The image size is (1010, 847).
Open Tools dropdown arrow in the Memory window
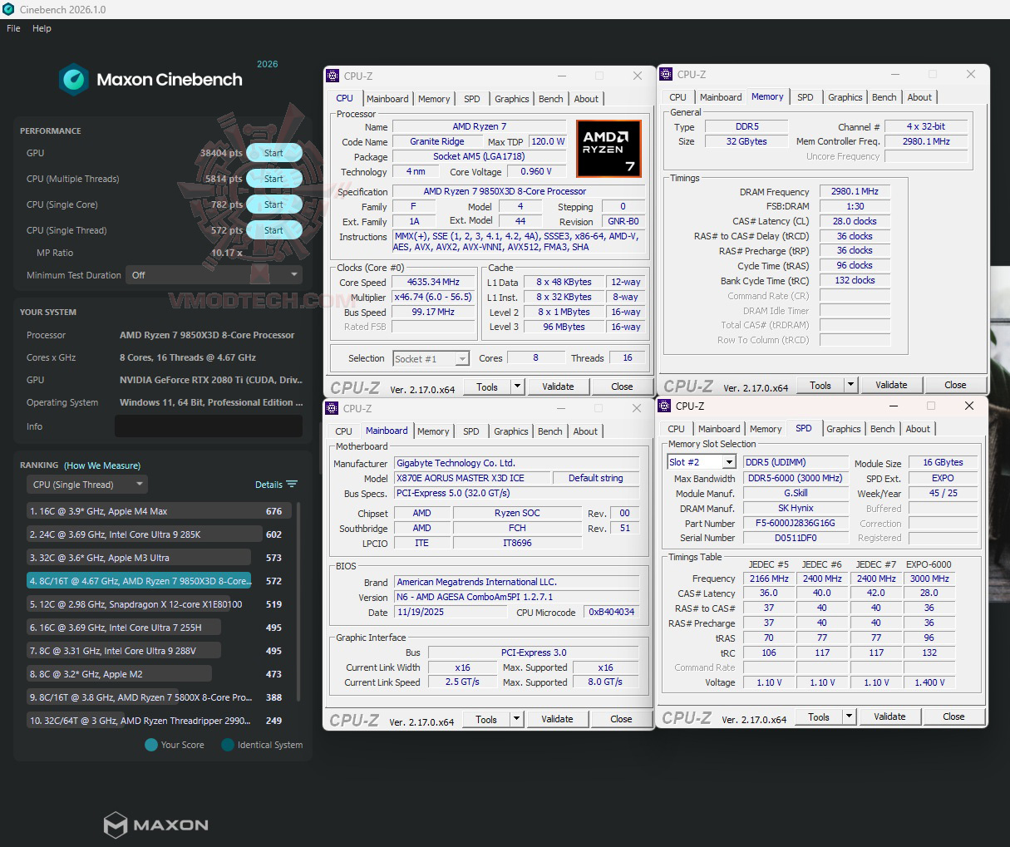click(850, 385)
